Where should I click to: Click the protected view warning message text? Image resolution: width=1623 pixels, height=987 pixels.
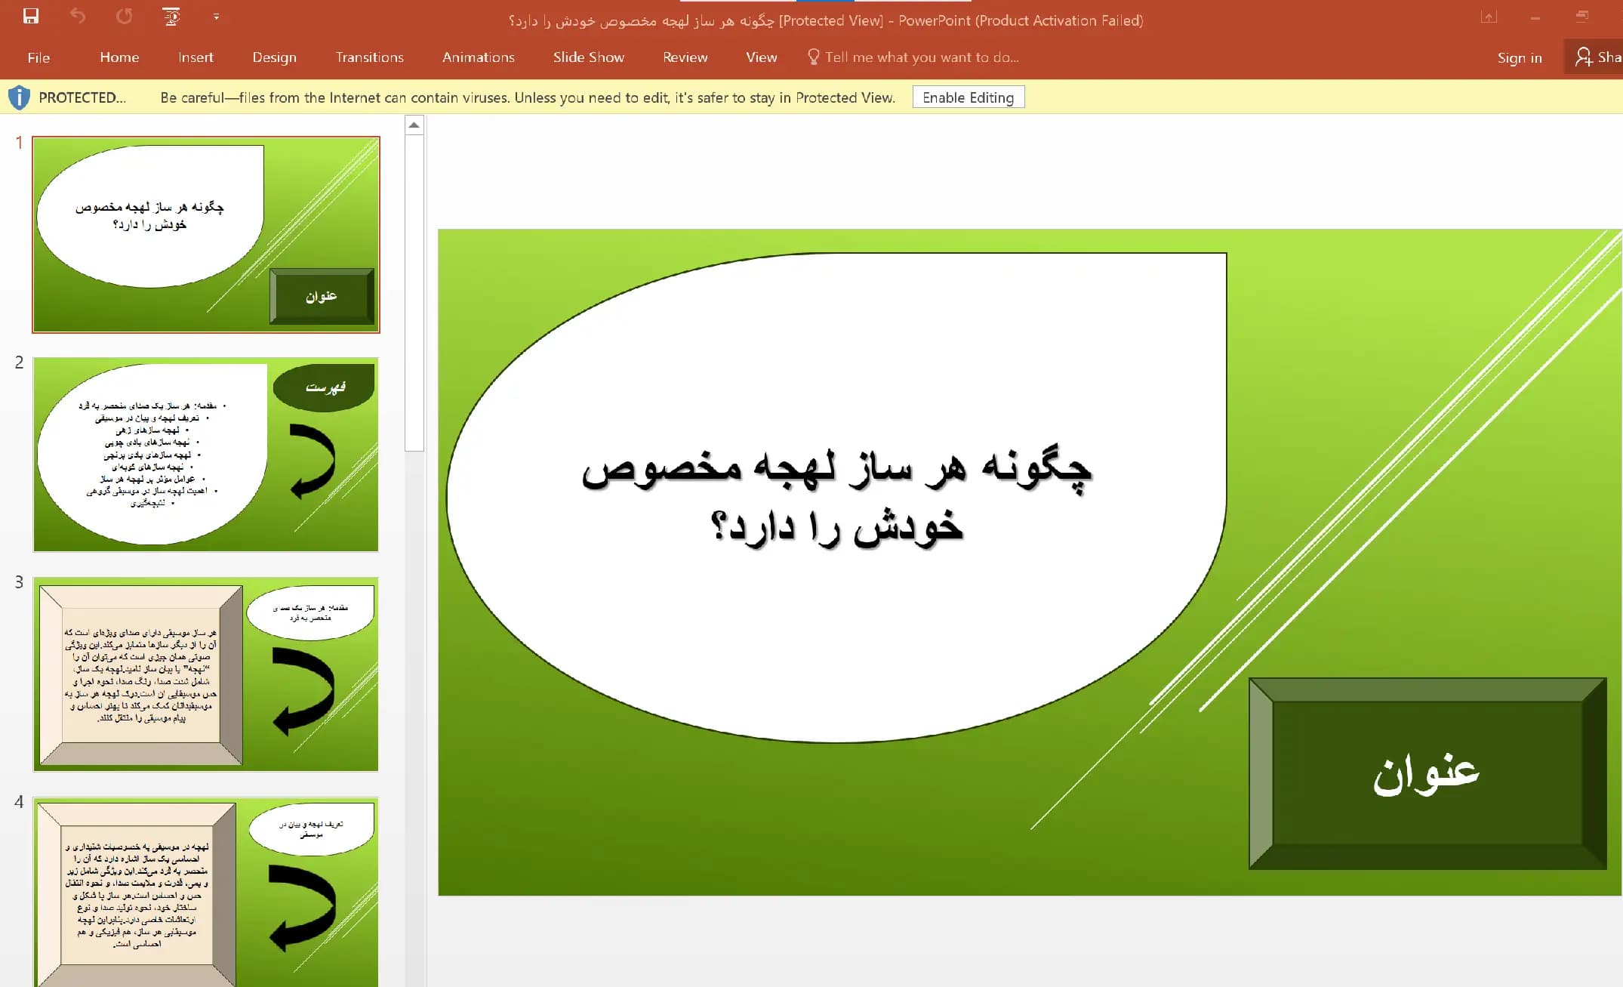pos(528,97)
